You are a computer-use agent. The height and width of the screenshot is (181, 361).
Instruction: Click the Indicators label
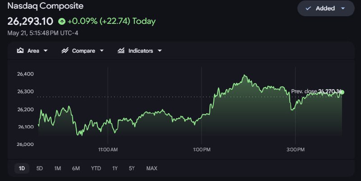(141, 51)
